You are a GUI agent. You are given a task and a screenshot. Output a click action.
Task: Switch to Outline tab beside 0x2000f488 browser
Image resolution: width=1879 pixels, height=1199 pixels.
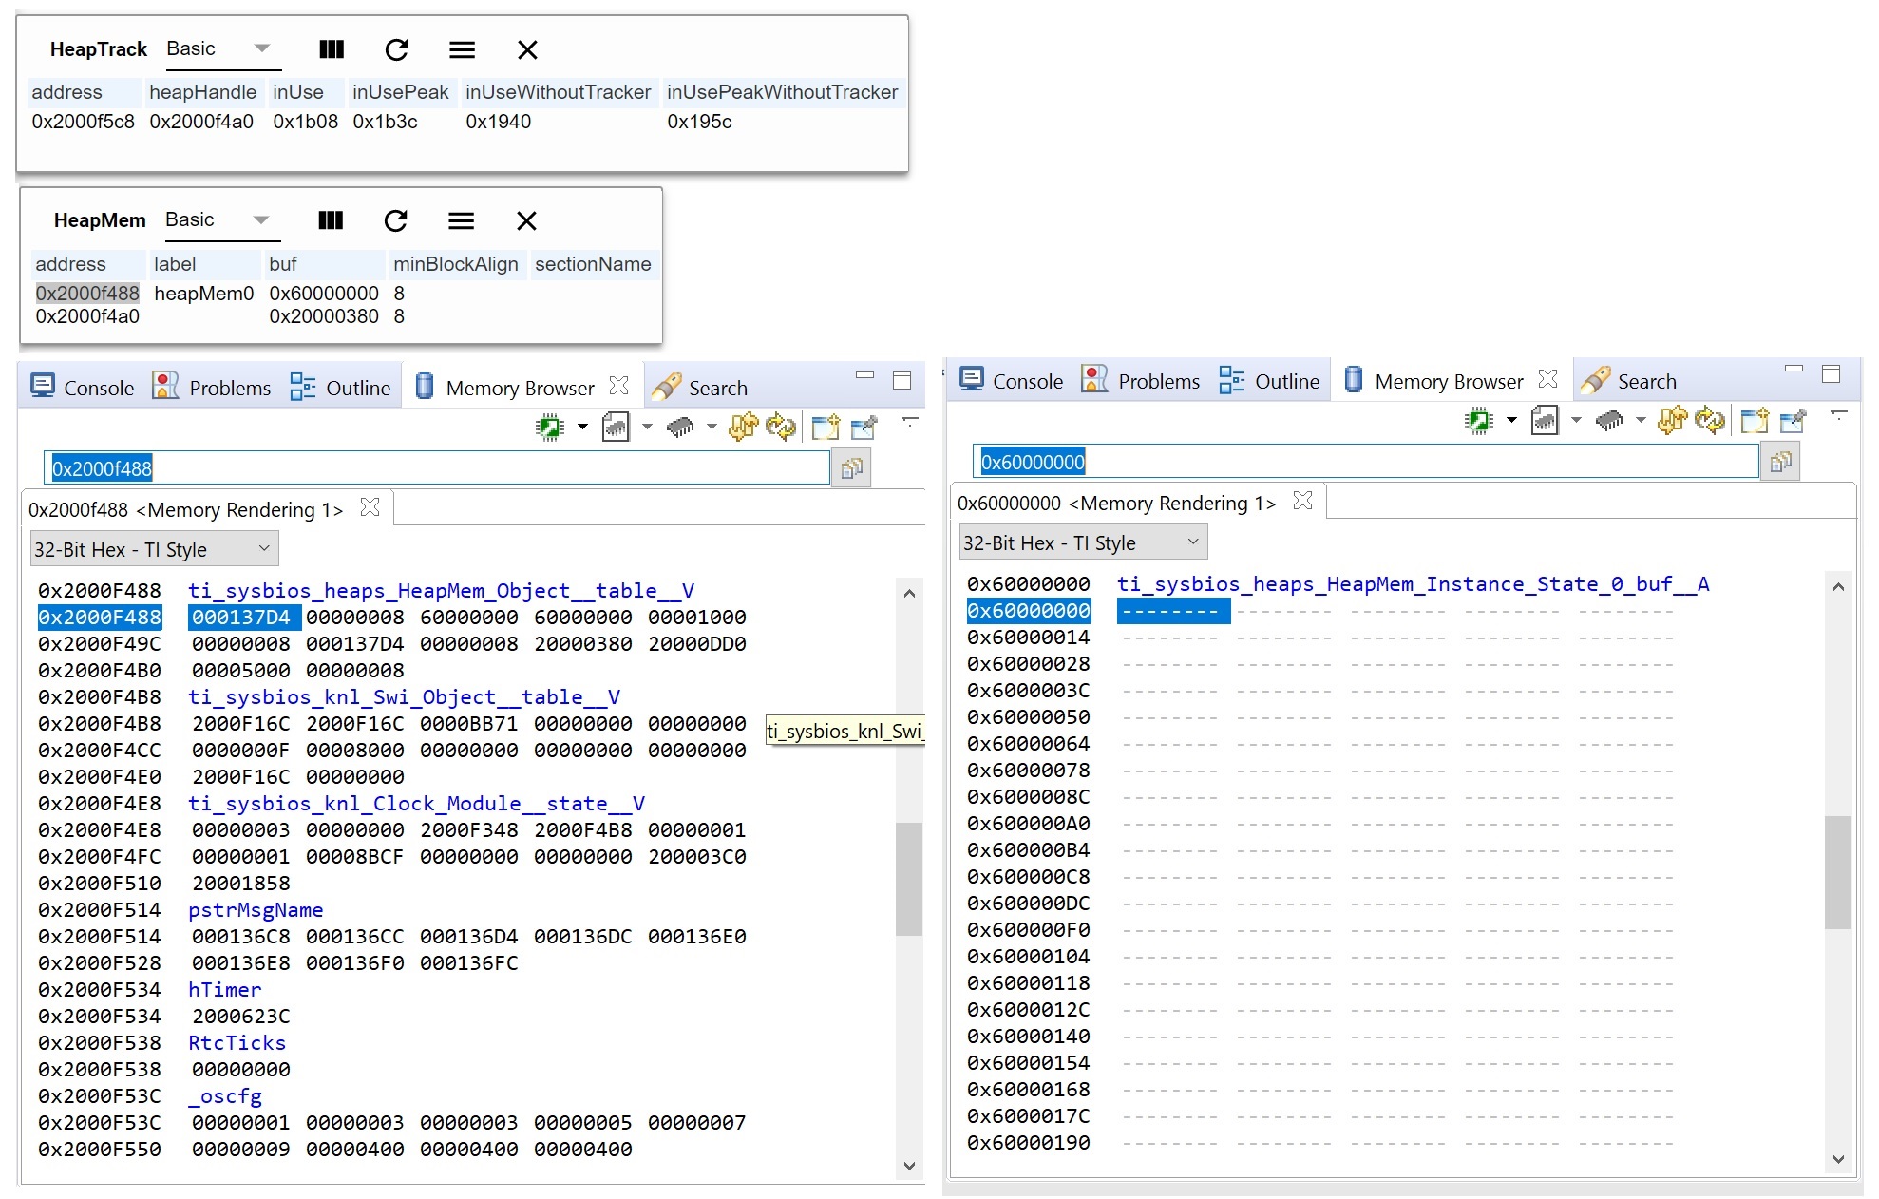[340, 388]
